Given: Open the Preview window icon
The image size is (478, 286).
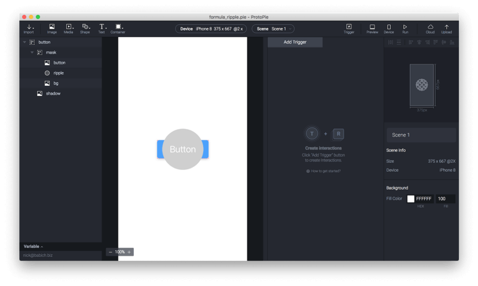Looking at the screenshot, I should (x=372, y=27).
